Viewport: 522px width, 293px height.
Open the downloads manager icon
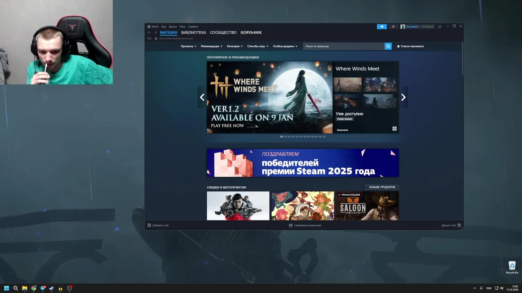(x=291, y=225)
